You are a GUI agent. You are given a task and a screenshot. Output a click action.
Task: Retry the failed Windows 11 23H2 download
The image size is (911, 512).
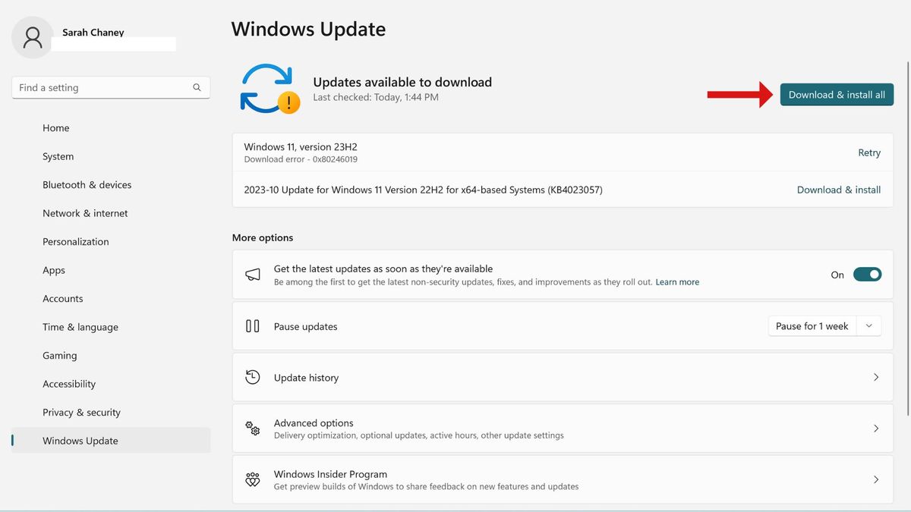click(x=869, y=152)
